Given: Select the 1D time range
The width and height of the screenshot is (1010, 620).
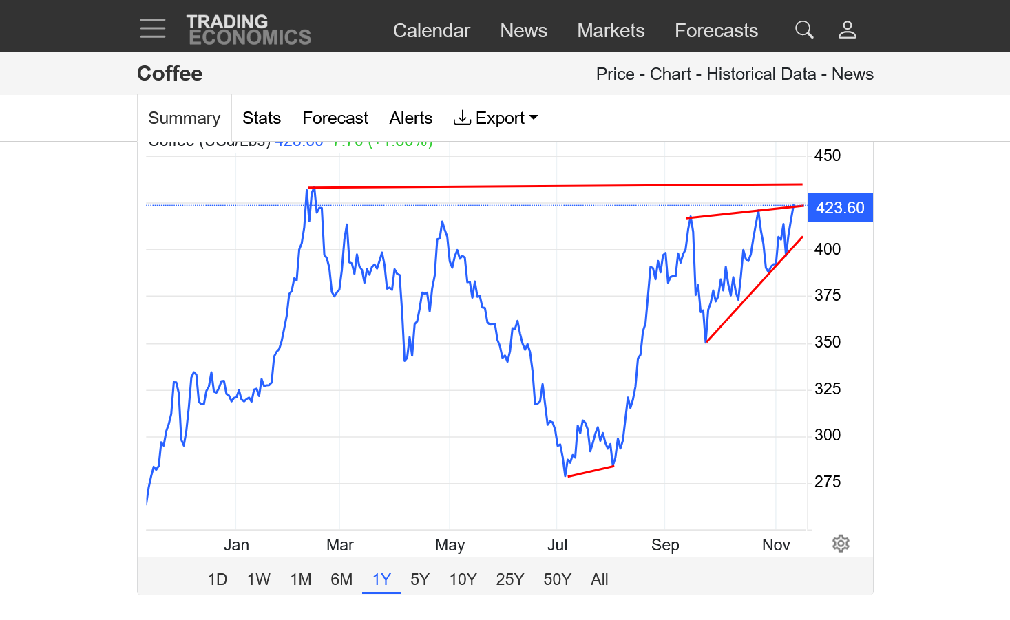Looking at the screenshot, I should pos(218,579).
